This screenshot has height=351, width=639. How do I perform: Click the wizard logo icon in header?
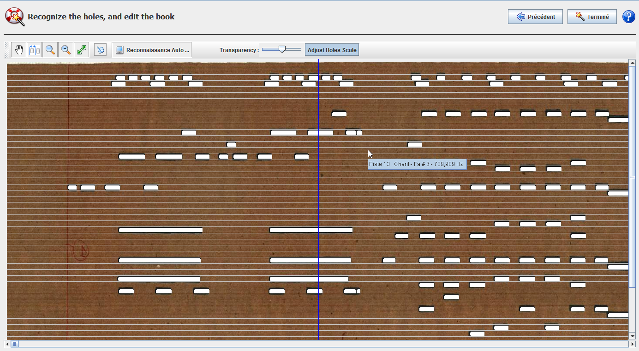pyautogui.click(x=15, y=17)
